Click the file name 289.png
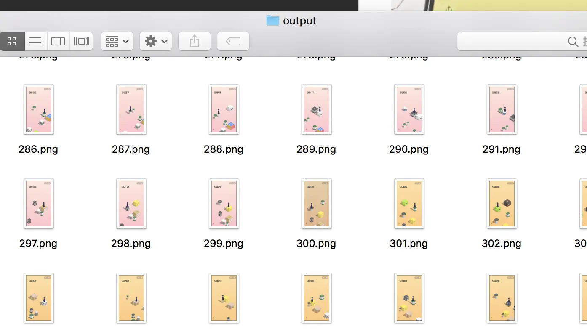This screenshot has height=329, width=587. coord(316,149)
